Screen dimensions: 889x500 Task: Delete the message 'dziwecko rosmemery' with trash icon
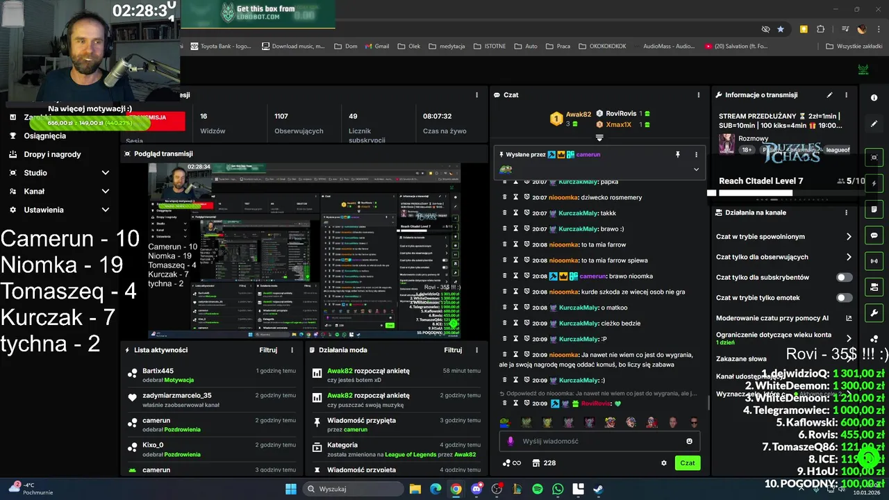(x=505, y=197)
